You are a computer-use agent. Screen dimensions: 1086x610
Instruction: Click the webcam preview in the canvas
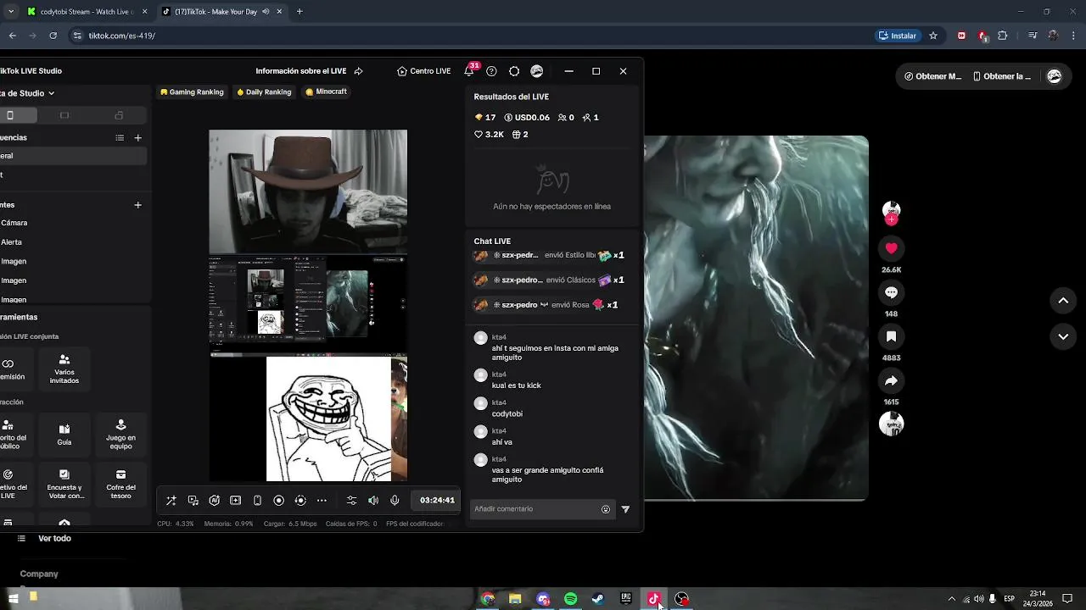308,191
